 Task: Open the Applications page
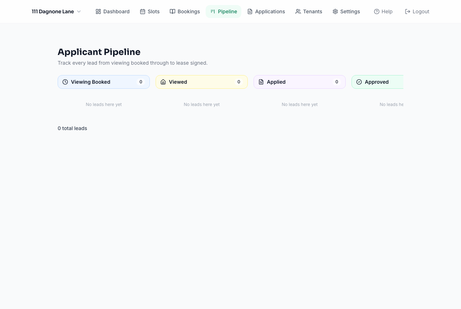click(x=266, y=11)
